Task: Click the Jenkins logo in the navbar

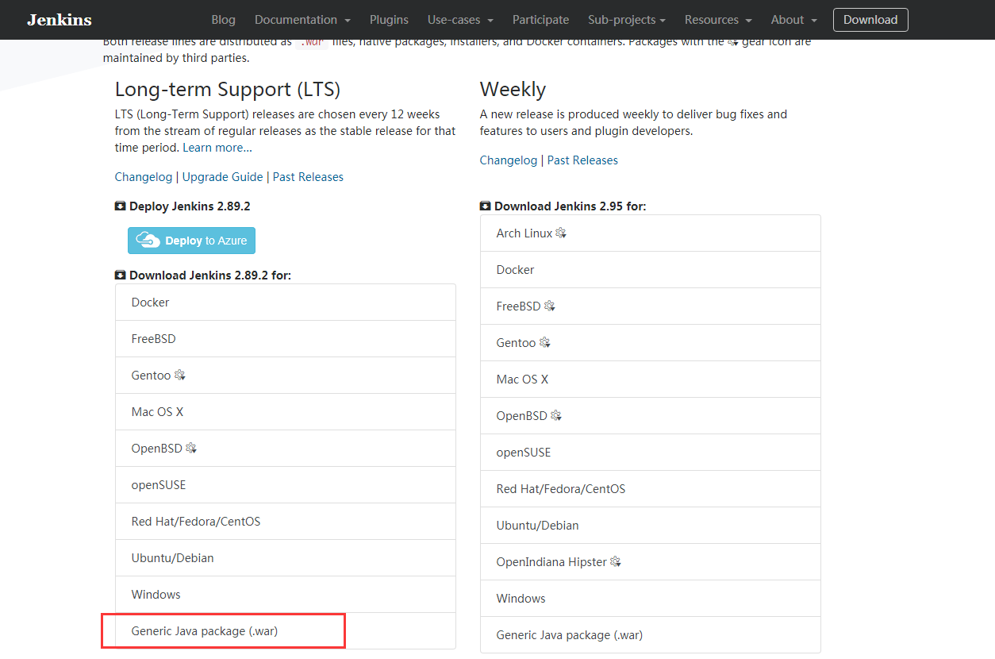Action: tap(59, 20)
